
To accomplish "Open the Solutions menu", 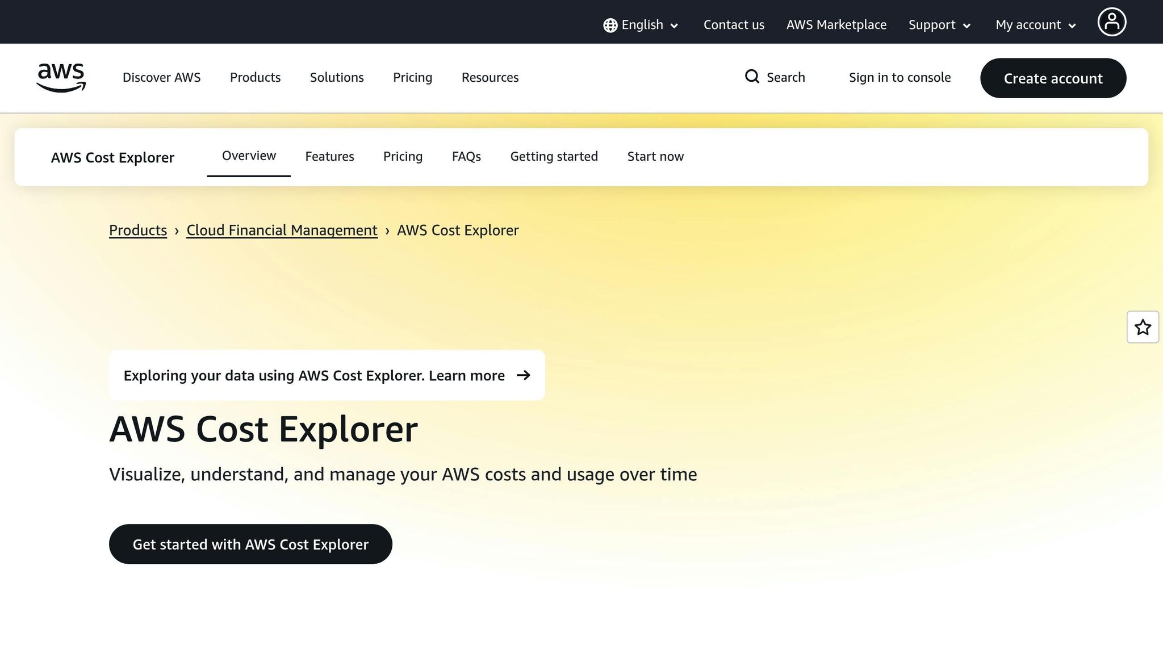I will [x=337, y=77].
